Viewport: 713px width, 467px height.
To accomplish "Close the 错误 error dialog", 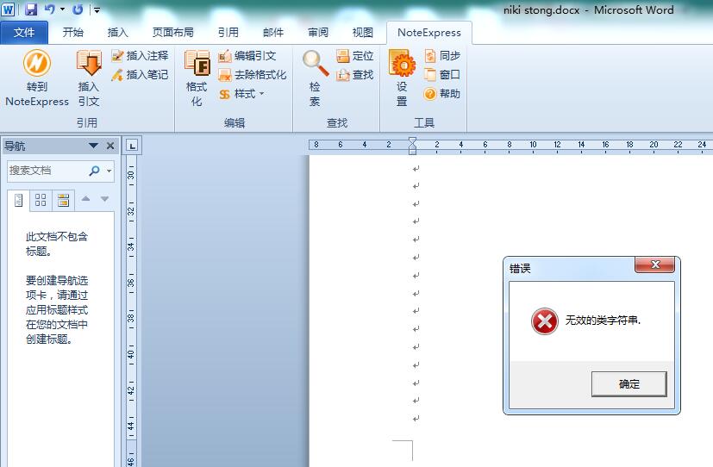I will point(654,265).
